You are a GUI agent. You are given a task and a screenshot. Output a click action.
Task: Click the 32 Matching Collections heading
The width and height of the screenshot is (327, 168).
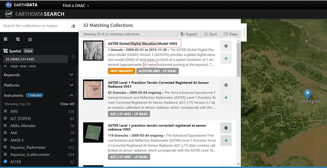108,25
